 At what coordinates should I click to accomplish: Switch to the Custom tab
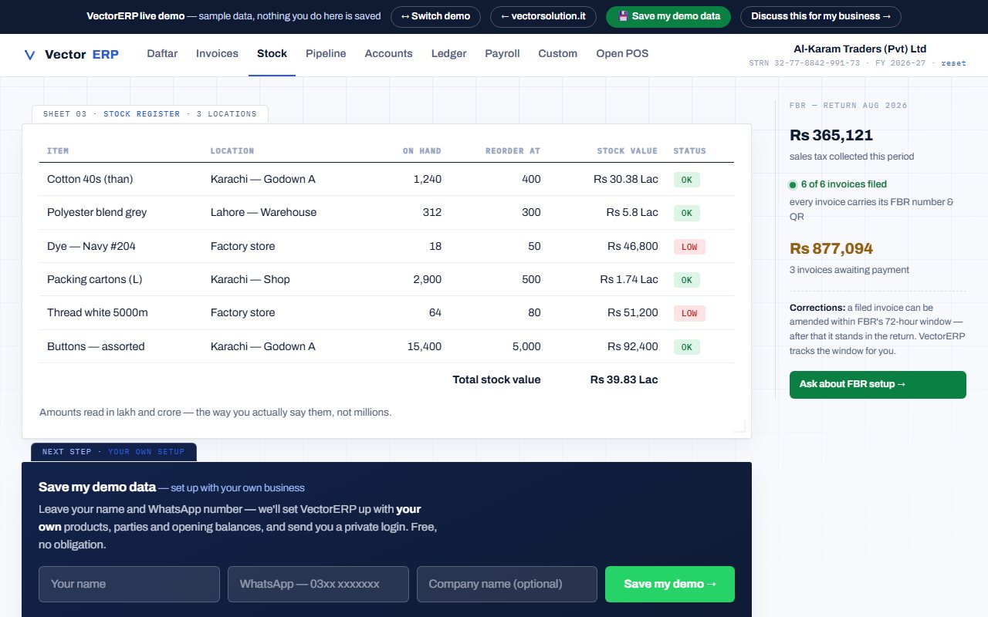tap(557, 54)
